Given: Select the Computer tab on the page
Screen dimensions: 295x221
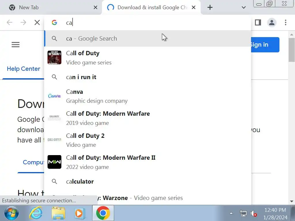Looking at the screenshot, I should 33,162.
